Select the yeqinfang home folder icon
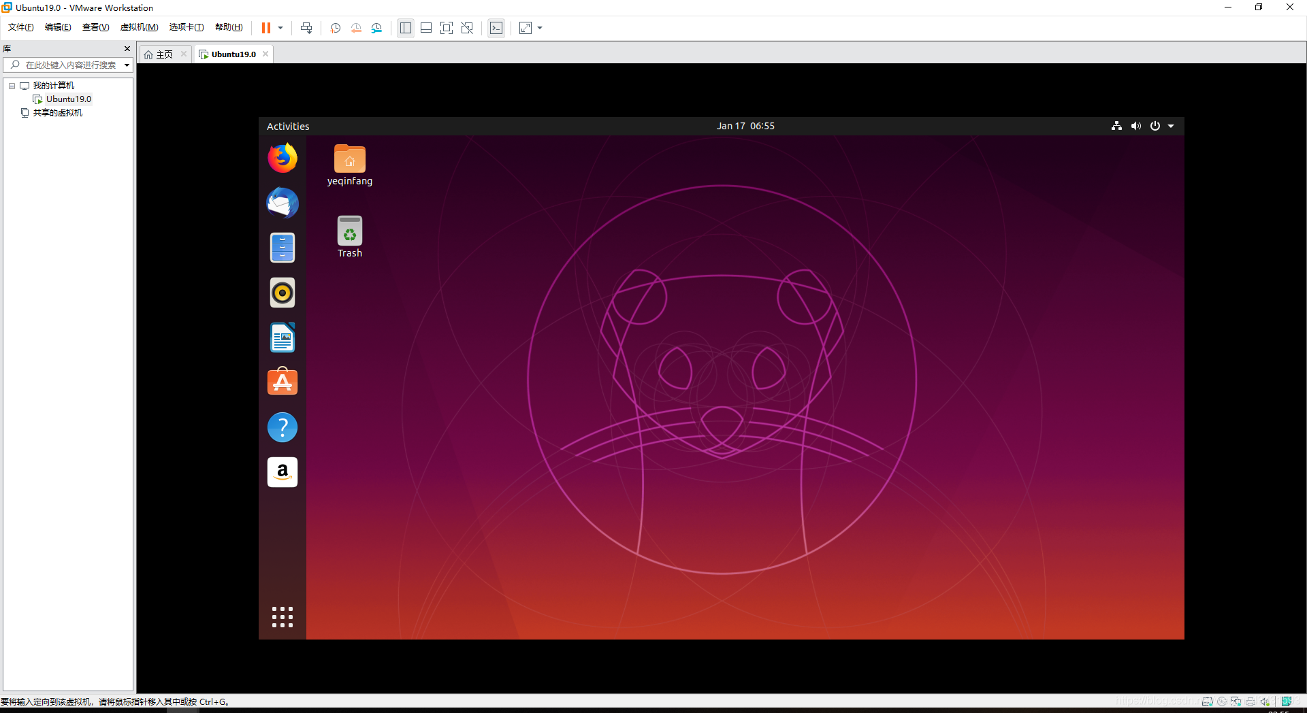 pyautogui.click(x=350, y=165)
